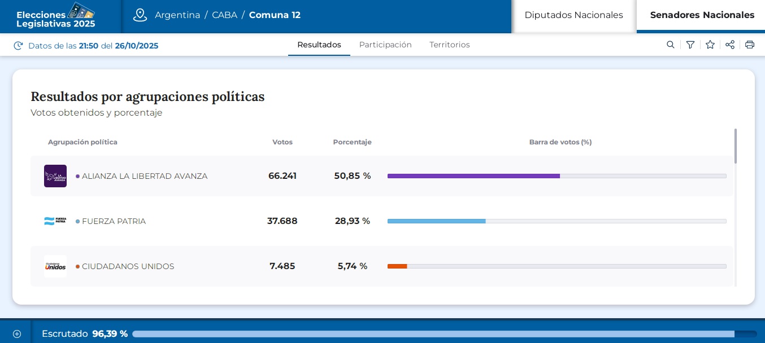Switch to Diputados Nacionales tab

(573, 15)
